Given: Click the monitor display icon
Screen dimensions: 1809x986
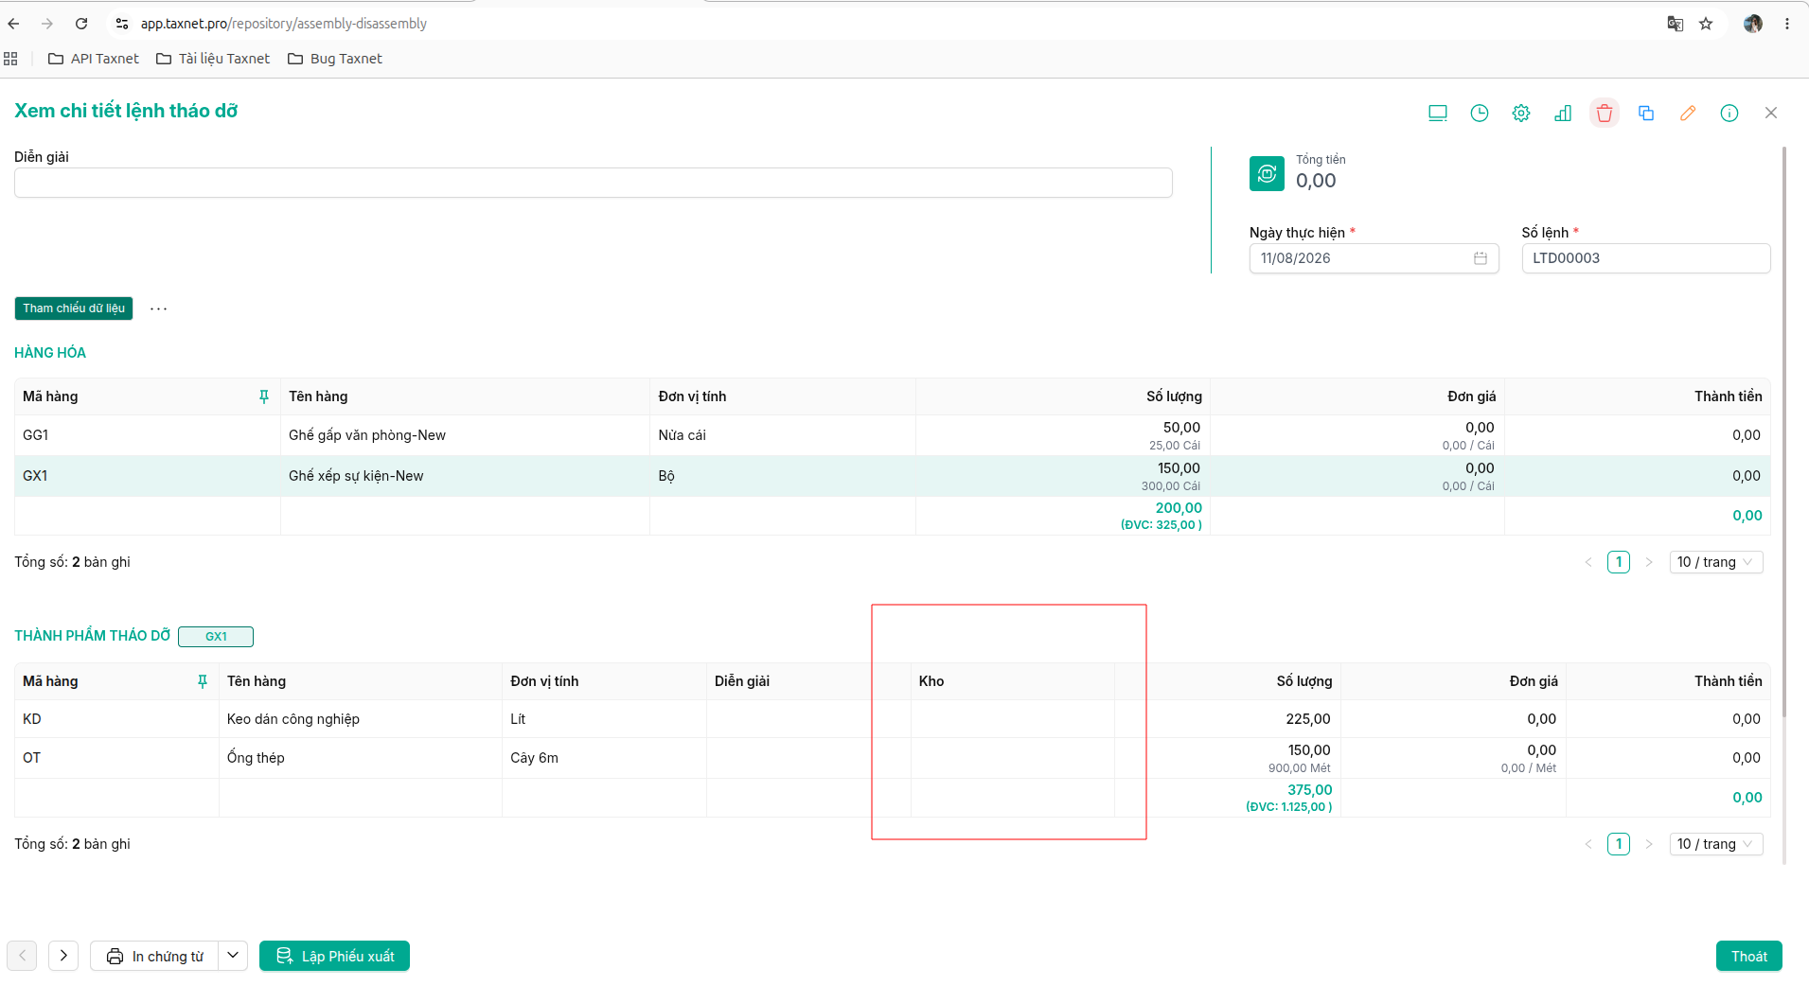Looking at the screenshot, I should pyautogui.click(x=1437, y=113).
